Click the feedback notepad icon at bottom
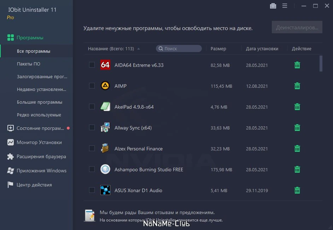This screenshot has height=230, width=333. 90,215
